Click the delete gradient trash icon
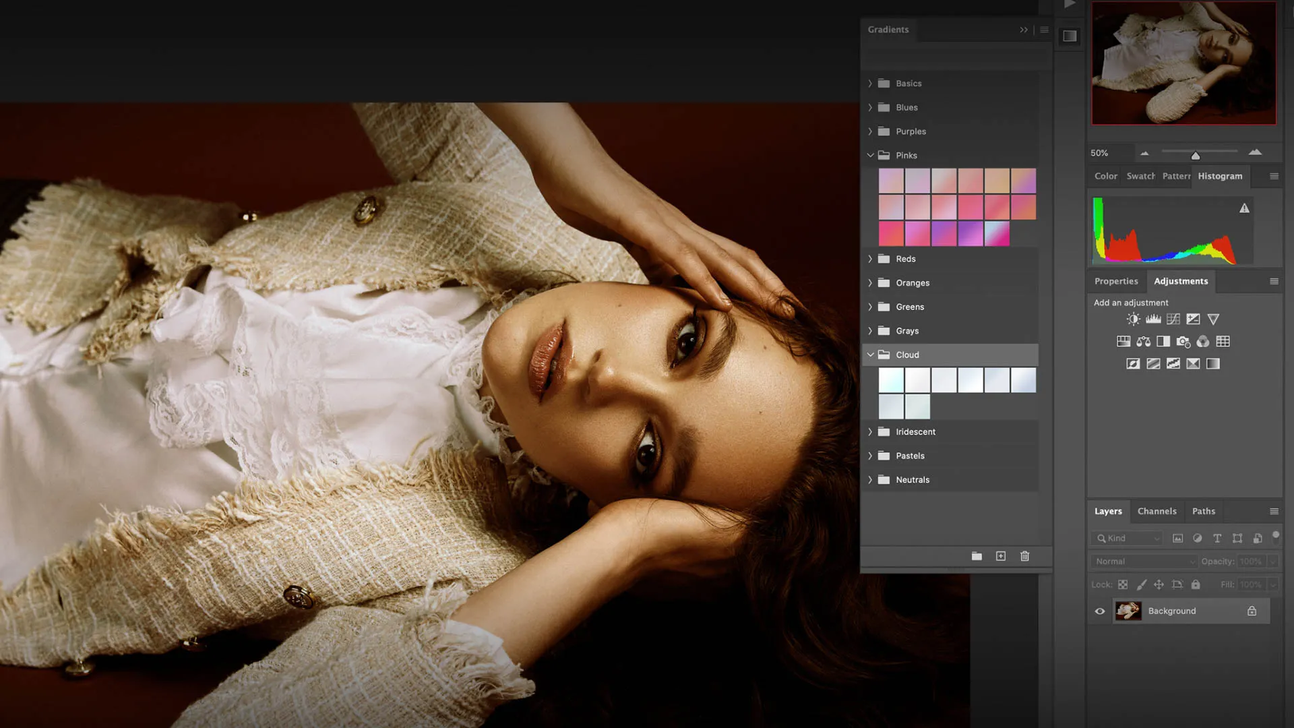The image size is (1294, 728). tap(1024, 556)
